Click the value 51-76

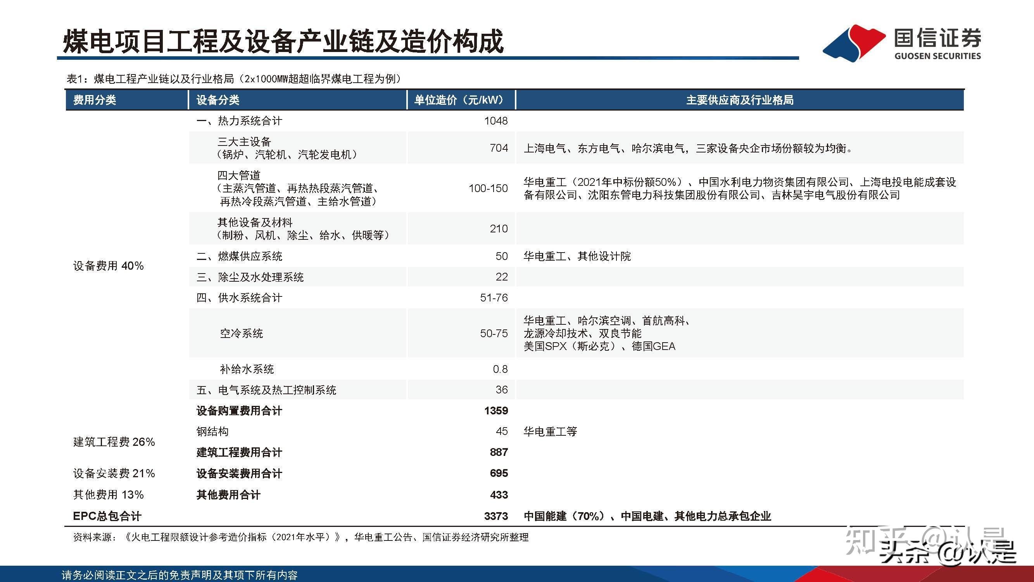coord(494,298)
